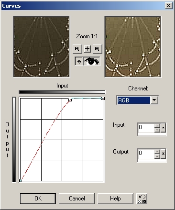Image resolution: width=175 pixels, height=210 pixels.
Task: Click the zoom out magnifier icon
Action: click(x=77, y=49)
